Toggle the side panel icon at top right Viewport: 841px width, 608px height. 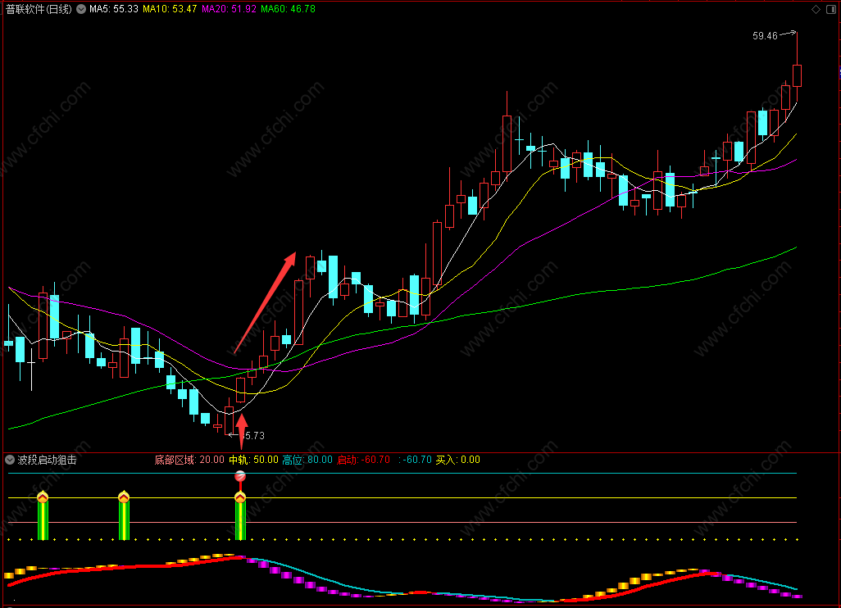click(x=831, y=10)
